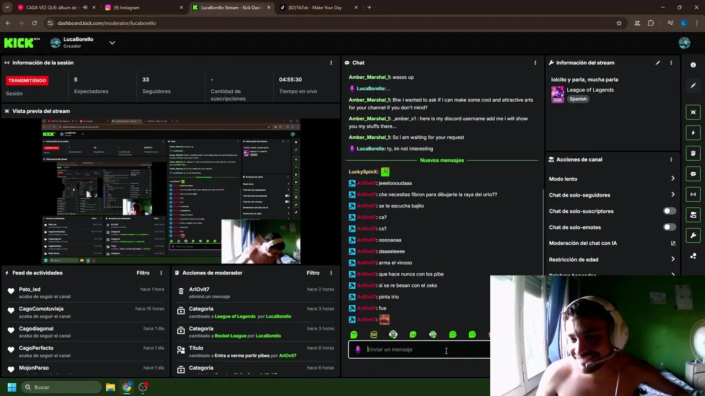Click League of Legends category thumbnail

[557, 94]
